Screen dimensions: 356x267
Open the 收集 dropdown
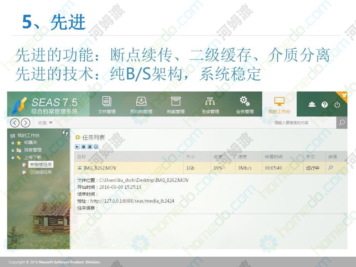point(46,123)
